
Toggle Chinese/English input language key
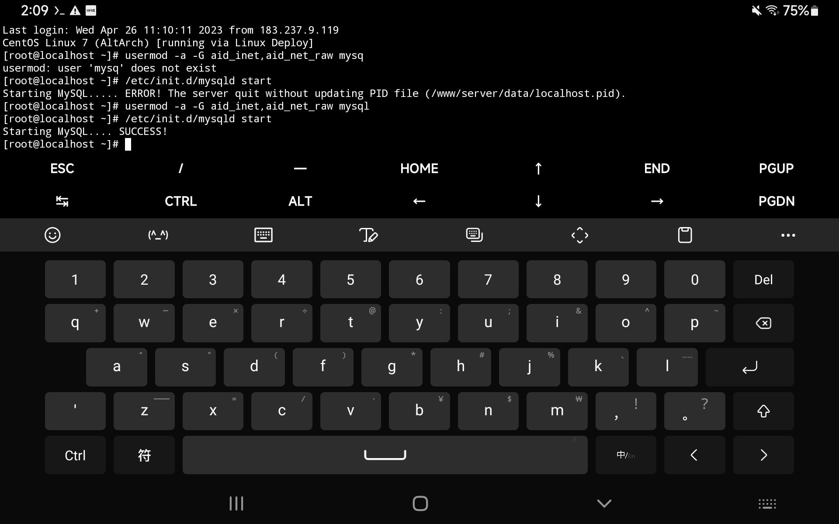[626, 455]
